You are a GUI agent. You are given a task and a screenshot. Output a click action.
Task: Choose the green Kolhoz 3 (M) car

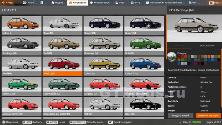coord(22,86)
